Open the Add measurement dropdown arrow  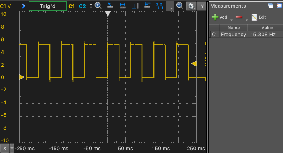pos(232,20)
